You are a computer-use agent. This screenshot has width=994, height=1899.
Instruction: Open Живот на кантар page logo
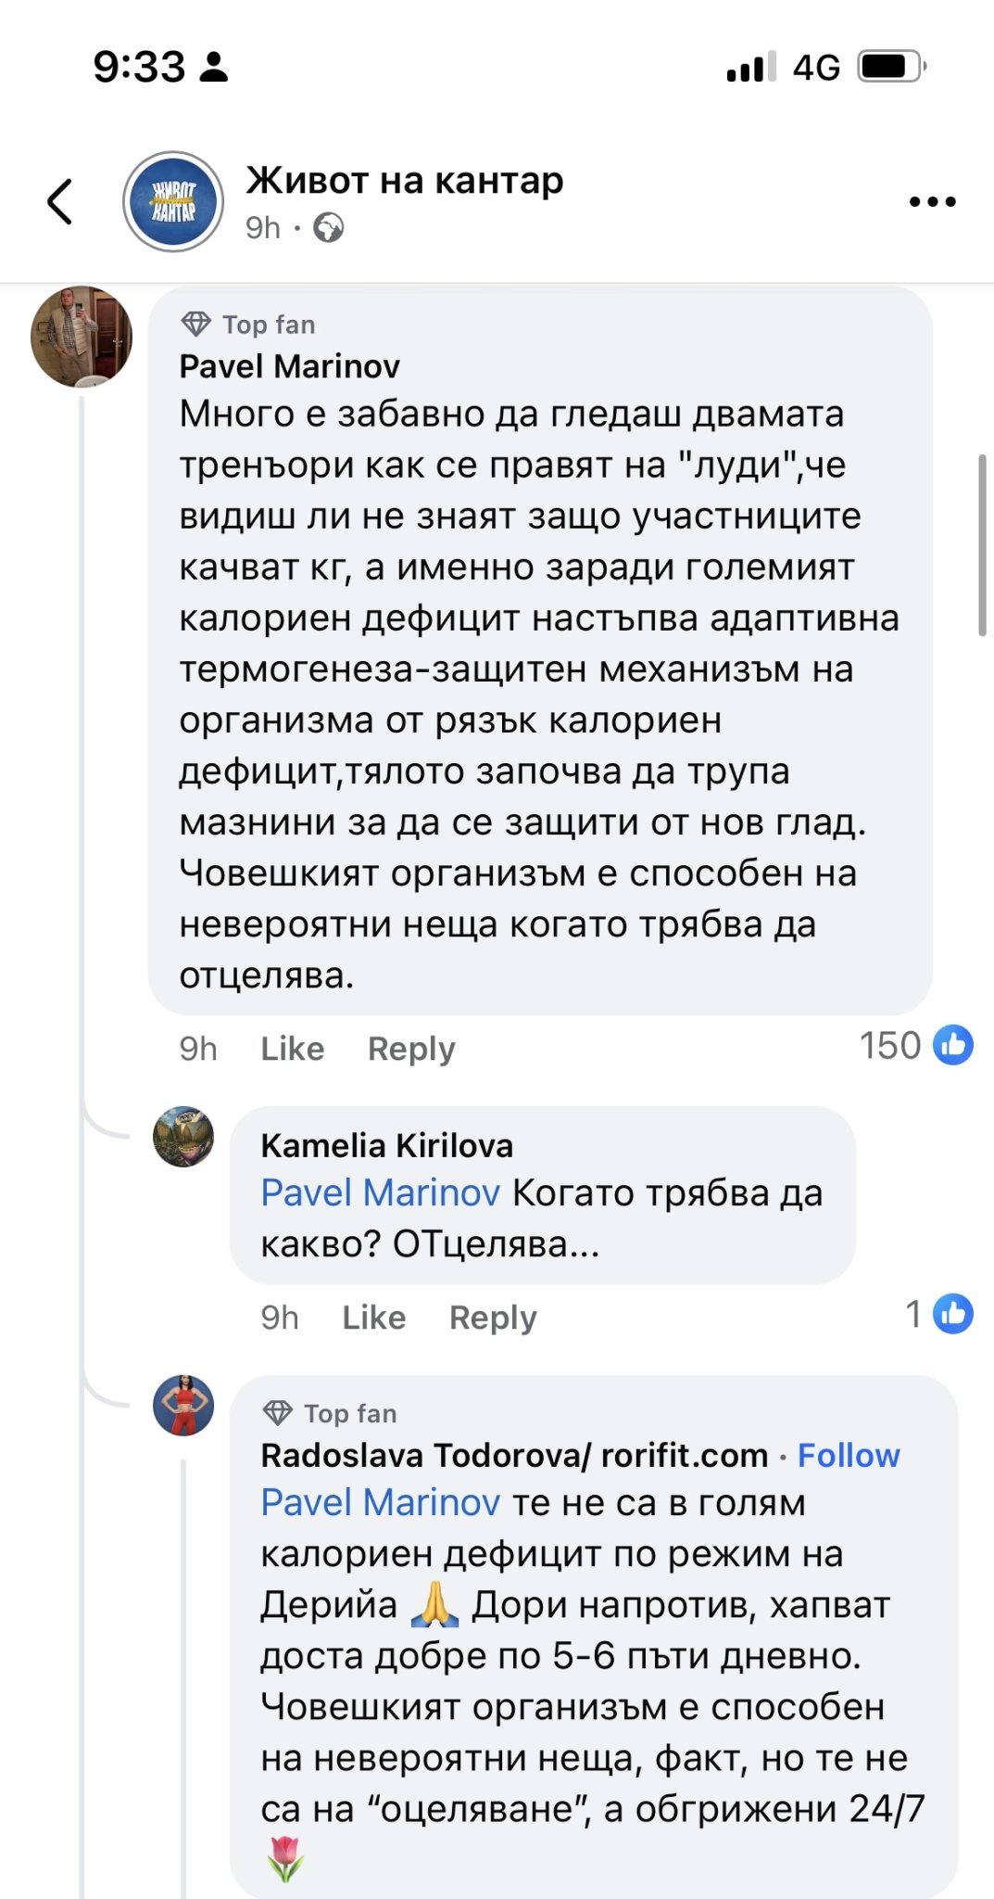173,201
